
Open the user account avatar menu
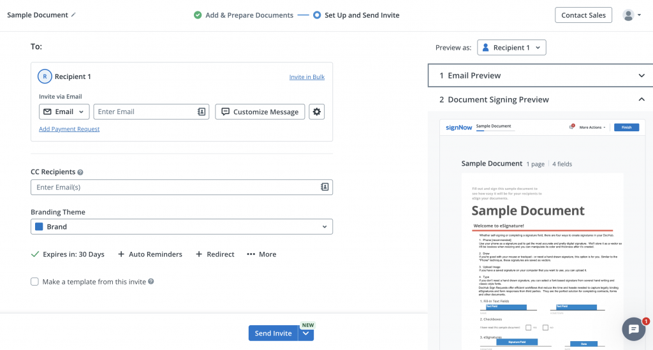coord(631,15)
